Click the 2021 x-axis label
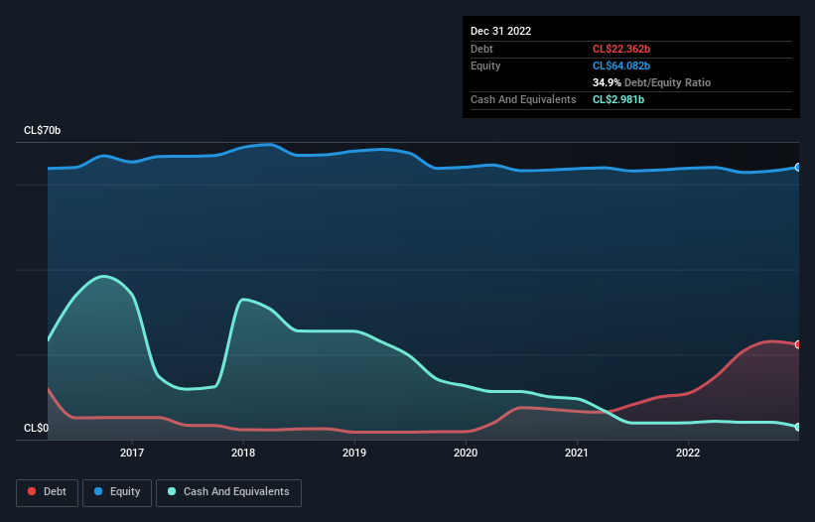Viewport: 815px width, 522px height. coord(577,453)
